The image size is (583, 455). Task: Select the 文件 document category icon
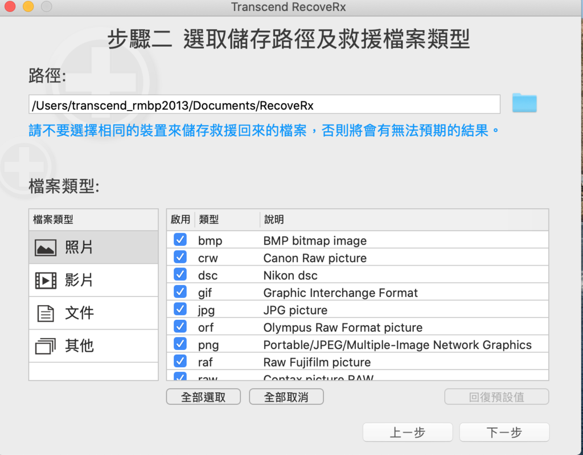46,313
